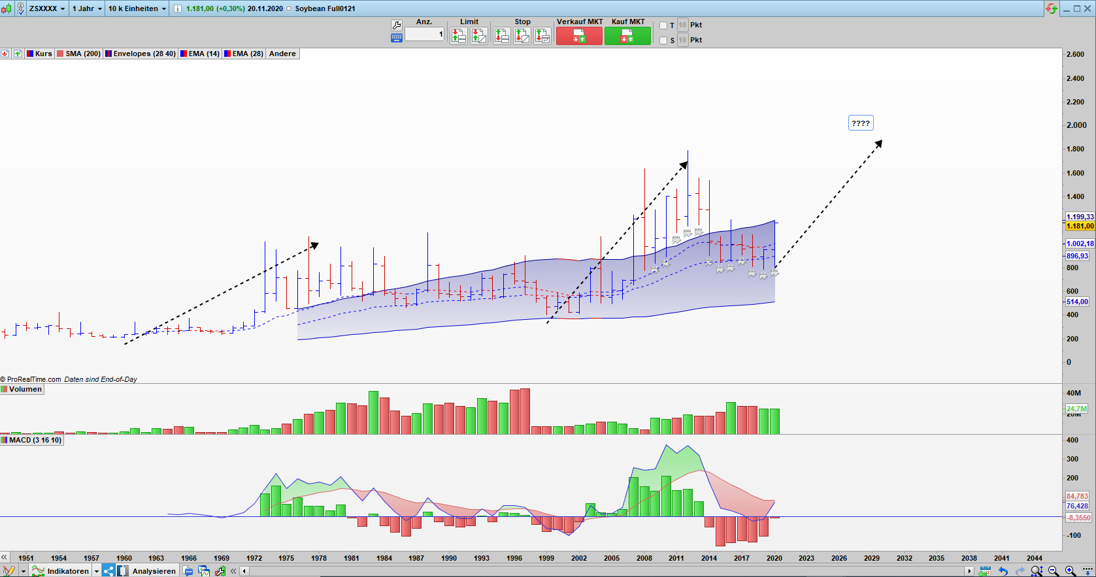Open the Indikatoren menu

pos(67,571)
